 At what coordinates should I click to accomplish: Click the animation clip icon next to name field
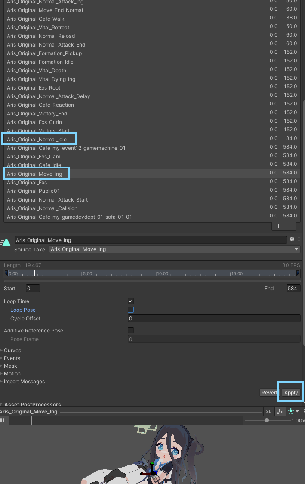click(x=6, y=243)
